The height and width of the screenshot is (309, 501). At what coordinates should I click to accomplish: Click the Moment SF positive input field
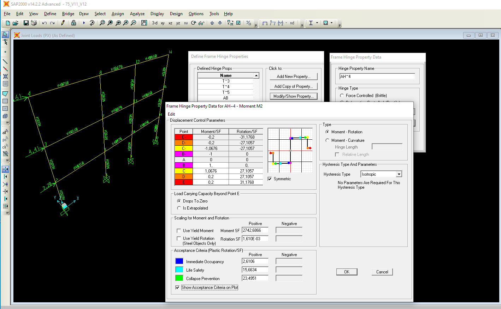pos(255,230)
